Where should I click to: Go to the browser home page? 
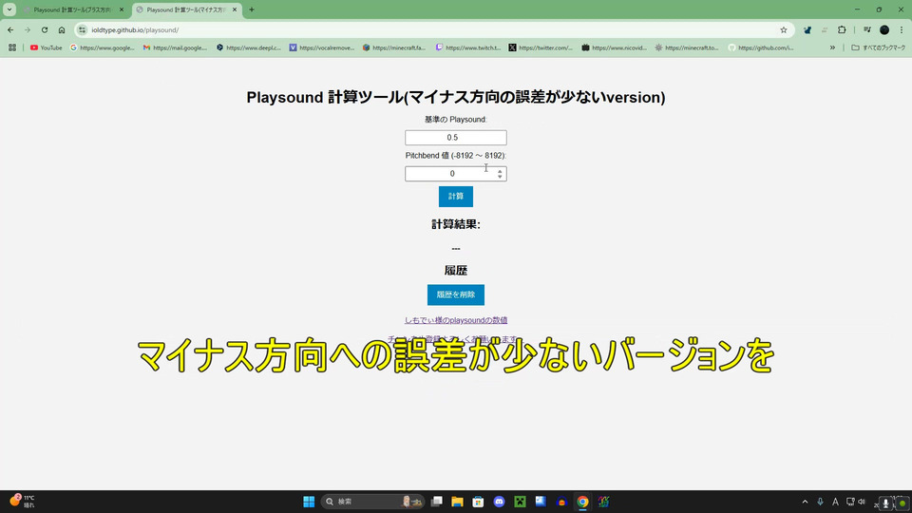[x=62, y=29]
